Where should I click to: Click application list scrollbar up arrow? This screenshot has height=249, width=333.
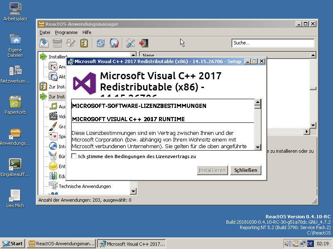tap(313, 55)
